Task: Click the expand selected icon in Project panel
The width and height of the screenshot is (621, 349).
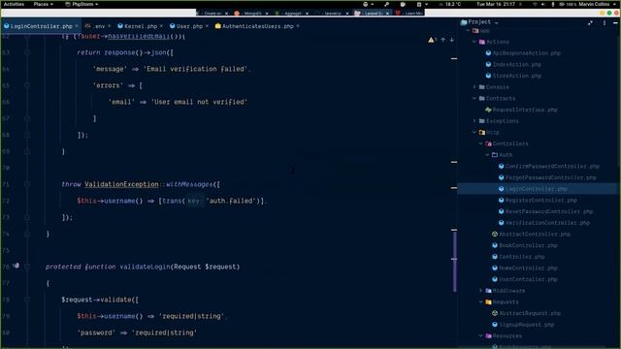Action: 590,23
